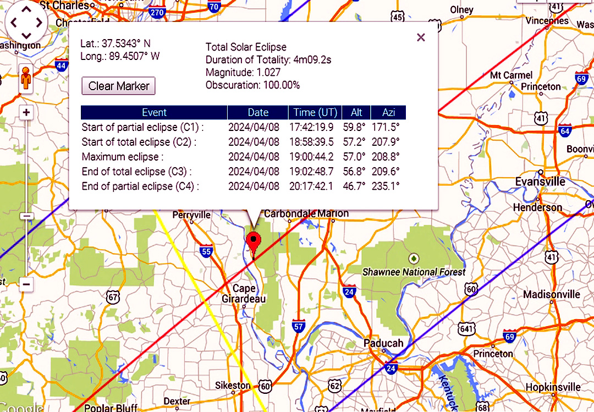Screen dimensions: 594x412
Task: Zoom in with the plus button
Action: click(x=26, y=113)
